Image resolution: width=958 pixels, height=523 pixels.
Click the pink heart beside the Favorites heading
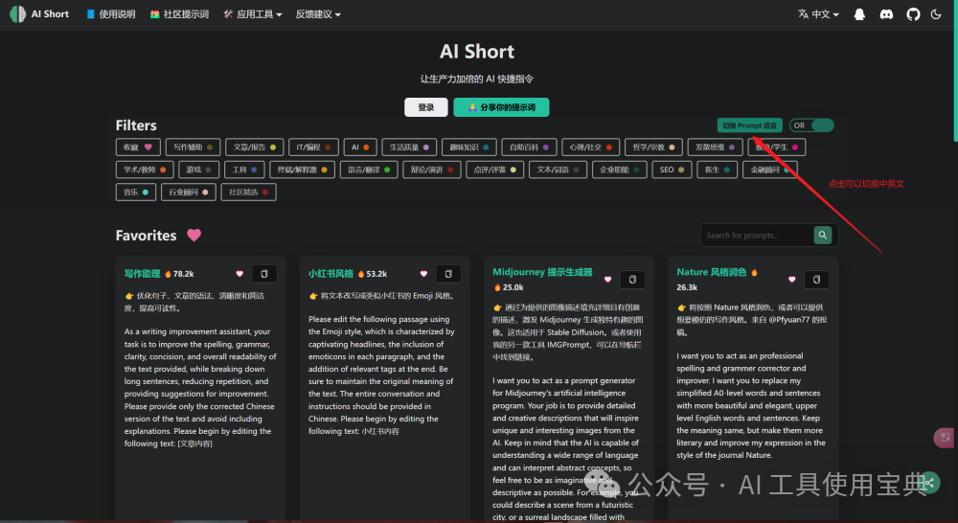(194, 236)
